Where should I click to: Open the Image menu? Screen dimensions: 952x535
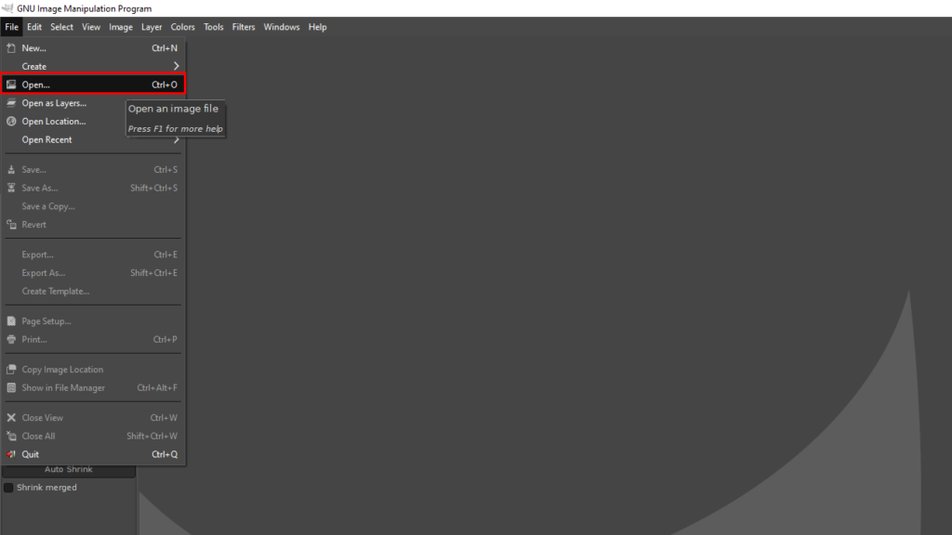tap(120, 27)
